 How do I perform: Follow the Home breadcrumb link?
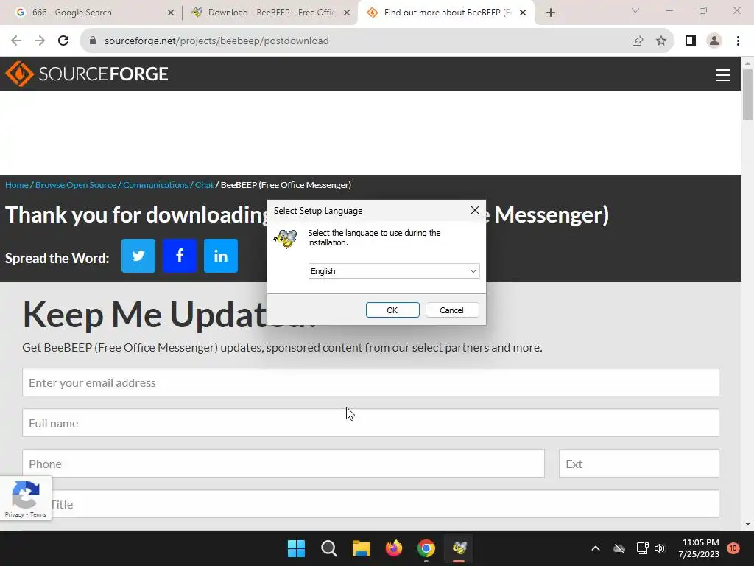(x=17, y=185)
